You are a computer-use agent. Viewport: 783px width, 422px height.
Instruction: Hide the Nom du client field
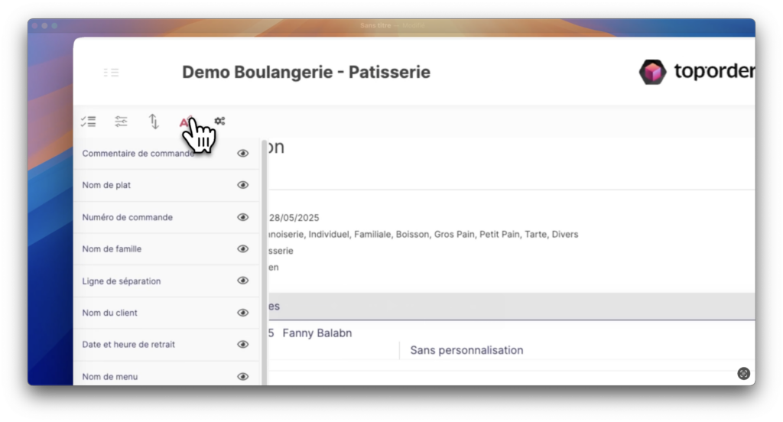click(x=243, y=313)
